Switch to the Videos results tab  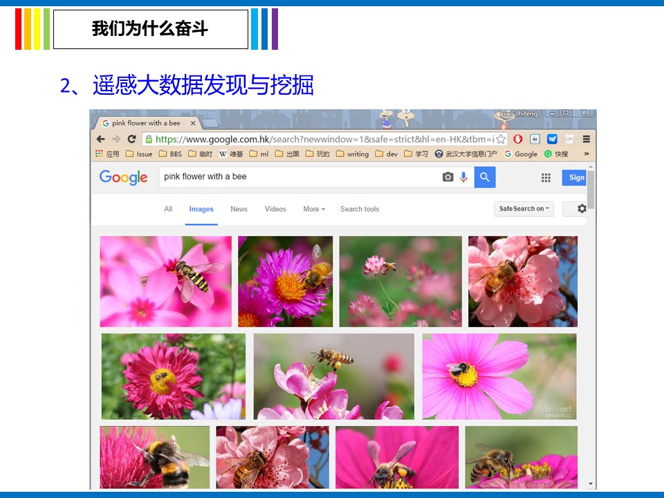pos(275,209)
